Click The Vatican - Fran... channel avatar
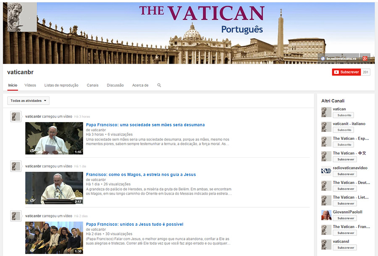The image size is (378, 256). pos(326,230)
